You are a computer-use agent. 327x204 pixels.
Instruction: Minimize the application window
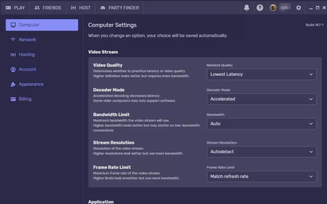click(x=310, y=8)
